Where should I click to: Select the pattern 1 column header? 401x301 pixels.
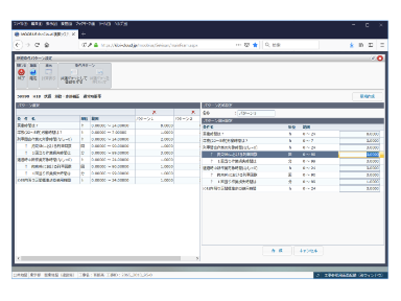coord(155,119)
